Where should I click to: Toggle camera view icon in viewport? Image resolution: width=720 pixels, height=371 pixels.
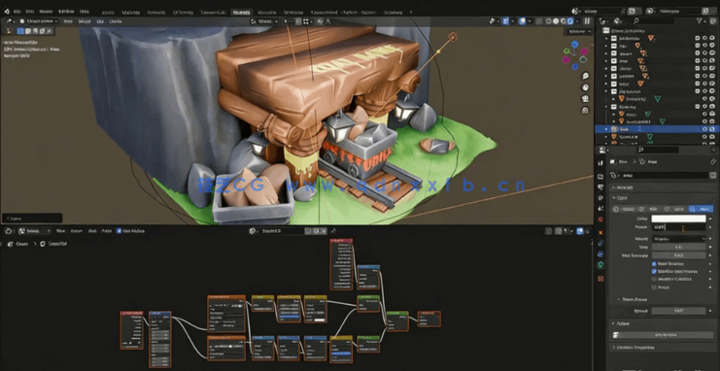586,99
